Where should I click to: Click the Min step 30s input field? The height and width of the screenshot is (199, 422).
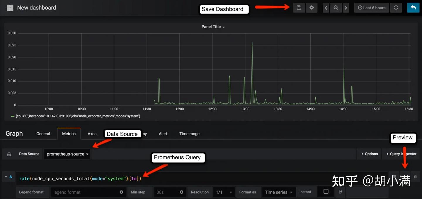[170, 192]
